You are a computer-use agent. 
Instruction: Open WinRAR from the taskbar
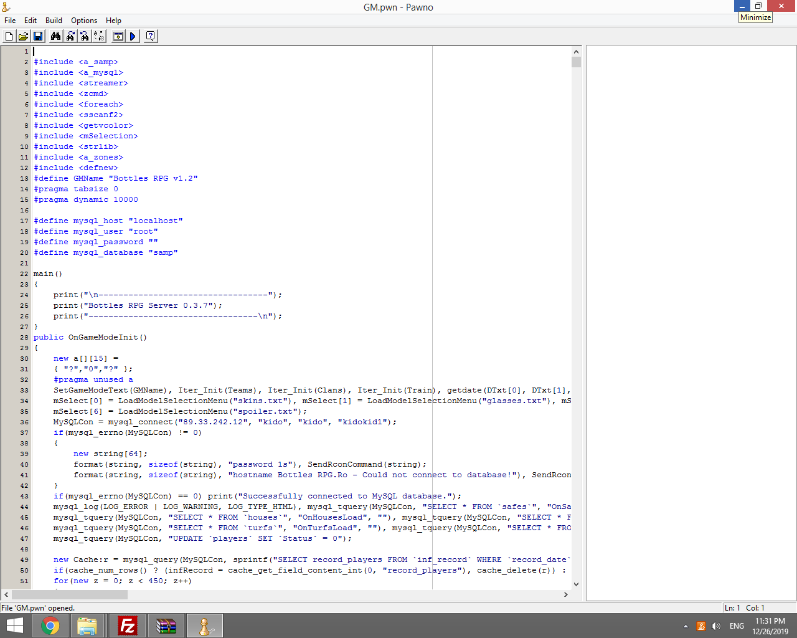pos(166,626)
